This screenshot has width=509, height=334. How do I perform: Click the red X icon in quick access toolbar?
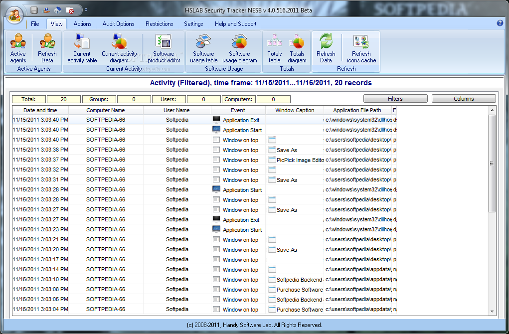70,10
